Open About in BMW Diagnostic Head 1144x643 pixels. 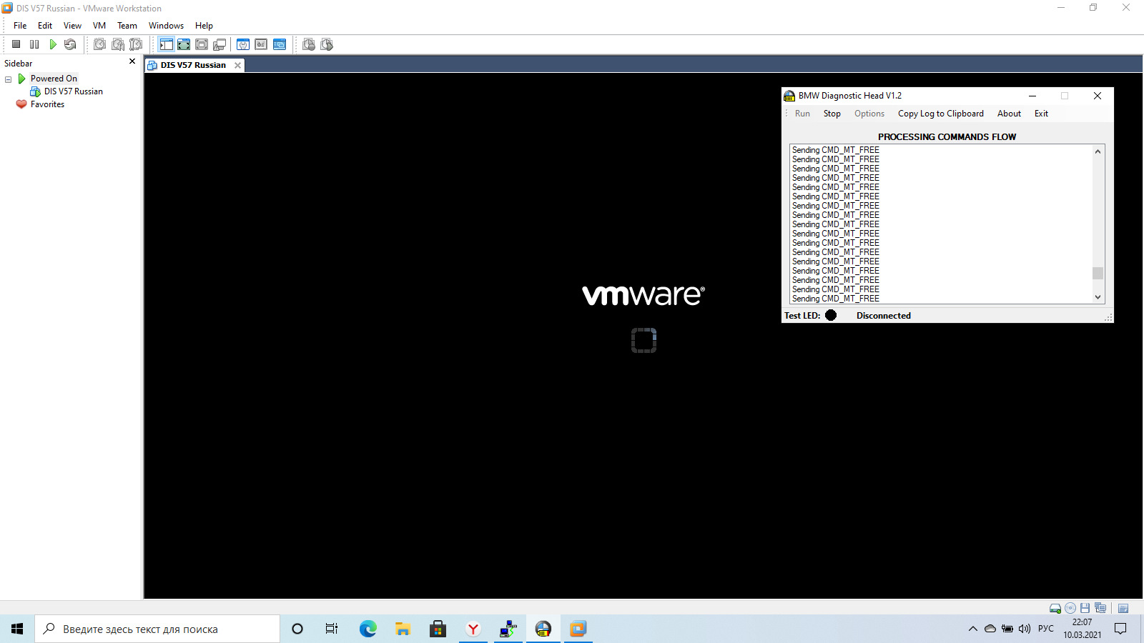1009,114
